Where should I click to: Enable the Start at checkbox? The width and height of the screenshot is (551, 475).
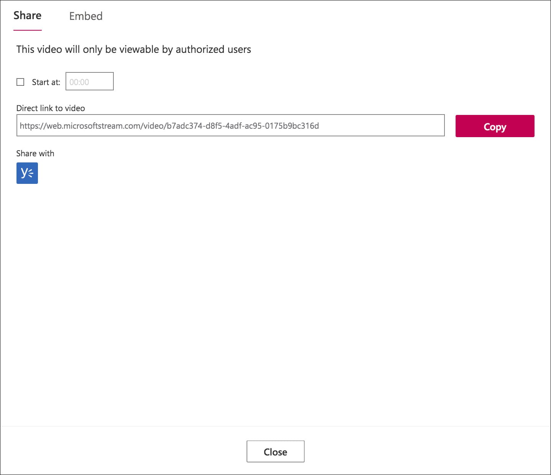pyautogui.click(x=20, y=82)
